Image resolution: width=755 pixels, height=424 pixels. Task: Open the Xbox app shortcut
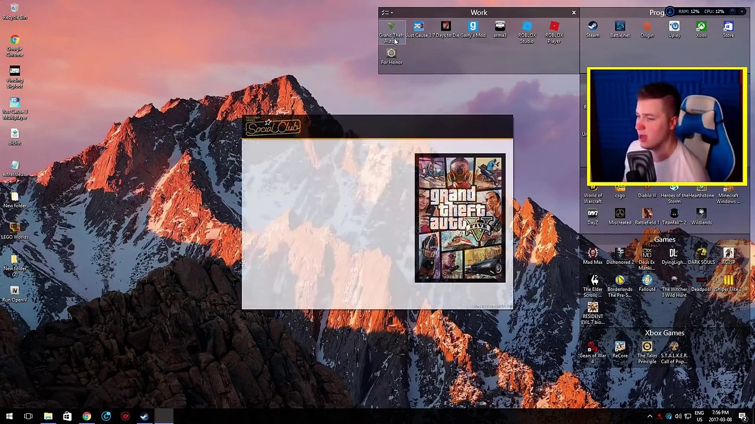click(701, 29)
